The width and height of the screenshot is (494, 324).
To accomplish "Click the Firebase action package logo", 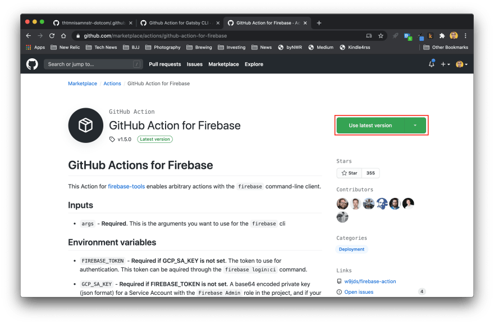I will pos(85,125).
